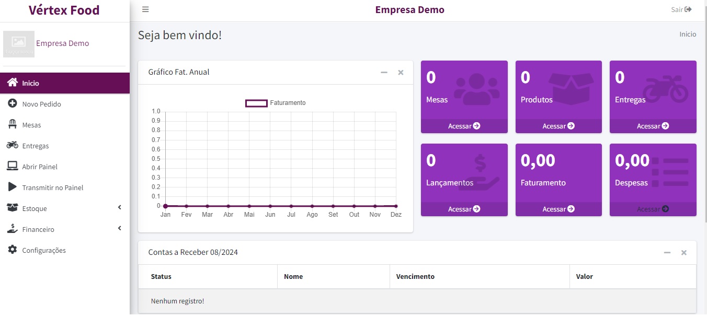Collapse the Contas a Receber panel

tap(667, 253)
